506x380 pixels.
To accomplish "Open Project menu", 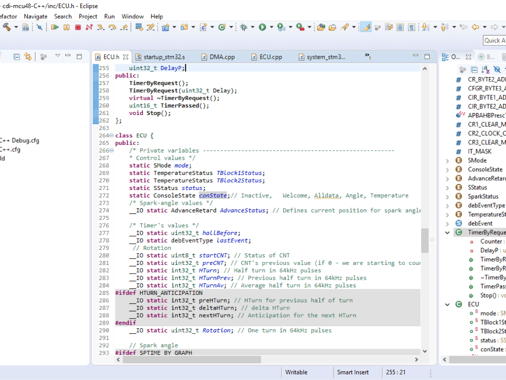I will click(x=88, y=17).
